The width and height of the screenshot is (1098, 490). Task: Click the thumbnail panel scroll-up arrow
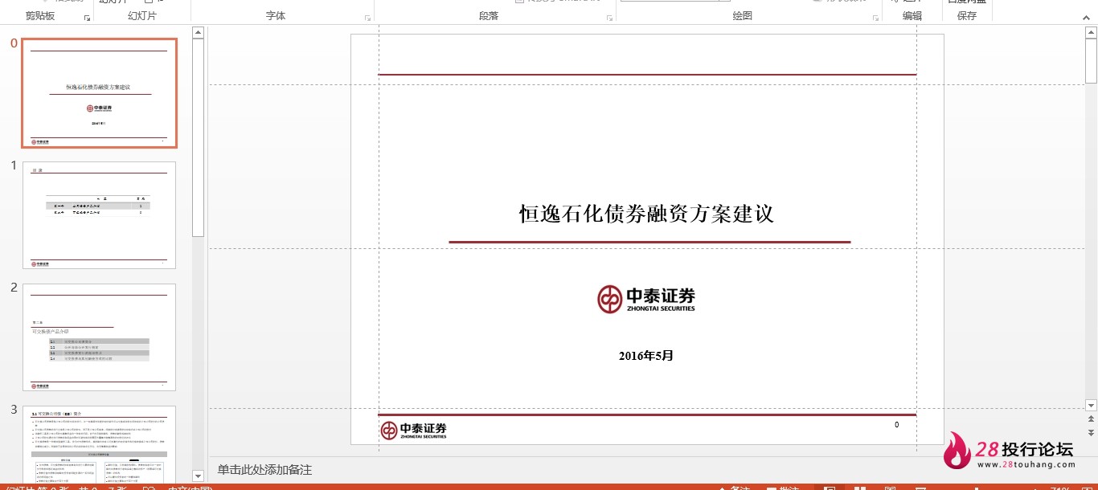tap(198, 33)
